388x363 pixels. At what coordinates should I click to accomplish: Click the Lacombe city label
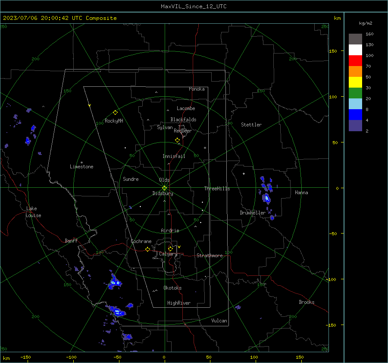point(186,108)
